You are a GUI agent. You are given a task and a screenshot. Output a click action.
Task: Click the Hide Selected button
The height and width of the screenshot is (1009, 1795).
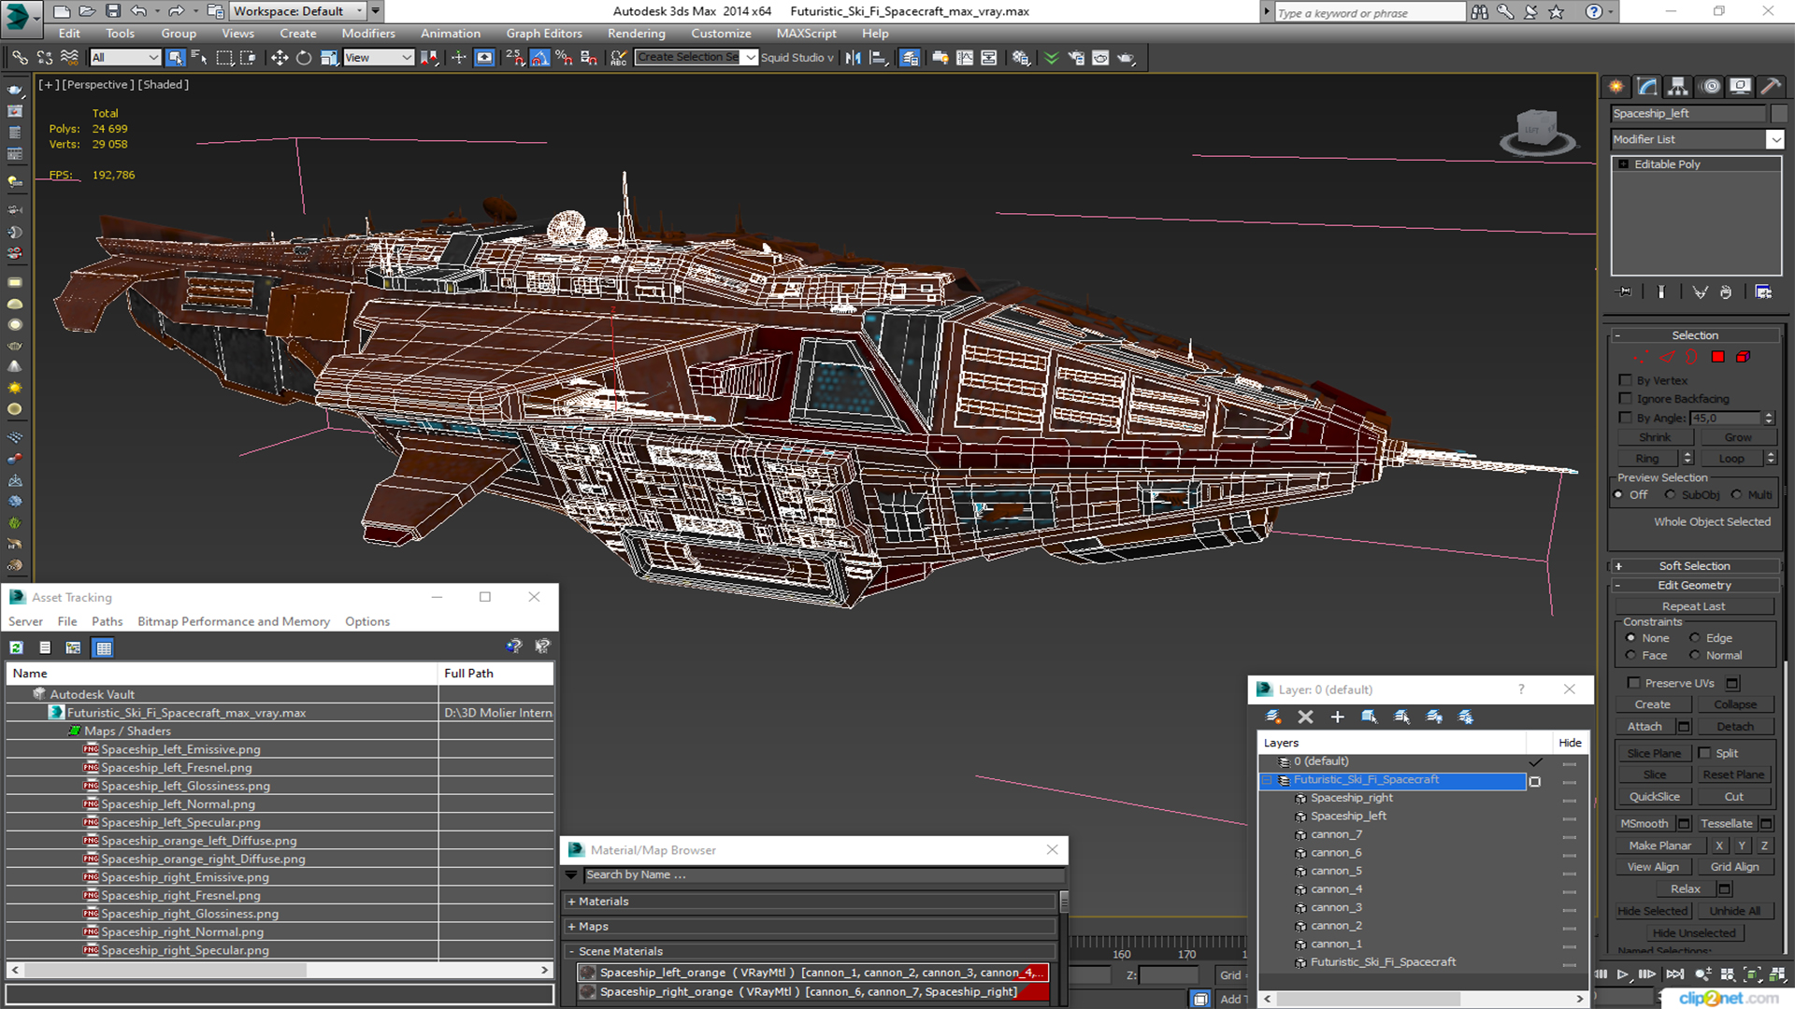click(x=1652, y=911)
